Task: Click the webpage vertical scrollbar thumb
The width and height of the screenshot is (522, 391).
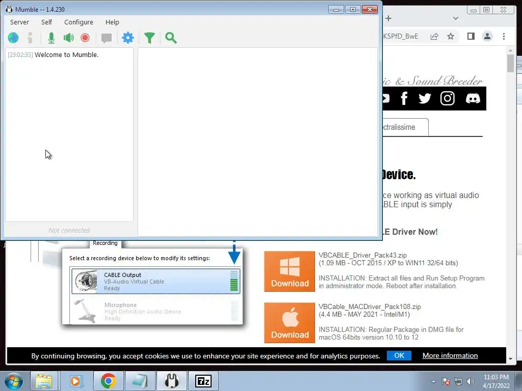Action: coord(510,63)
